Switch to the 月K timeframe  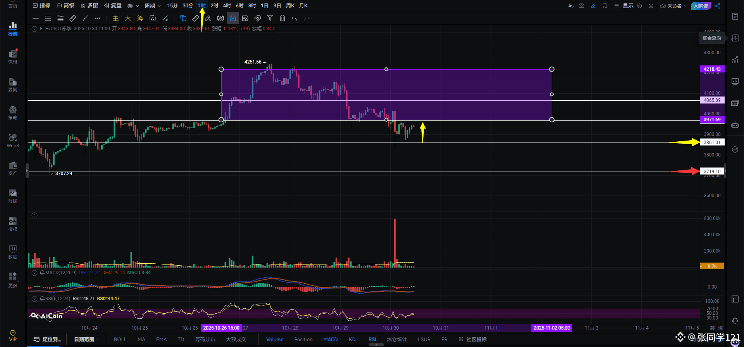coord(303,6)
